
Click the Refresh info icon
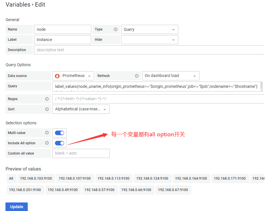tap(137, 76)
